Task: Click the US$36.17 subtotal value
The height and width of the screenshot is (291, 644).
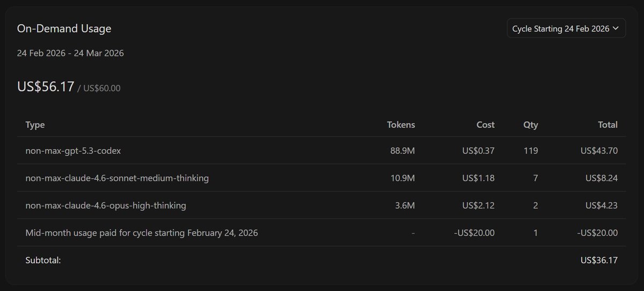Action: 599,260
